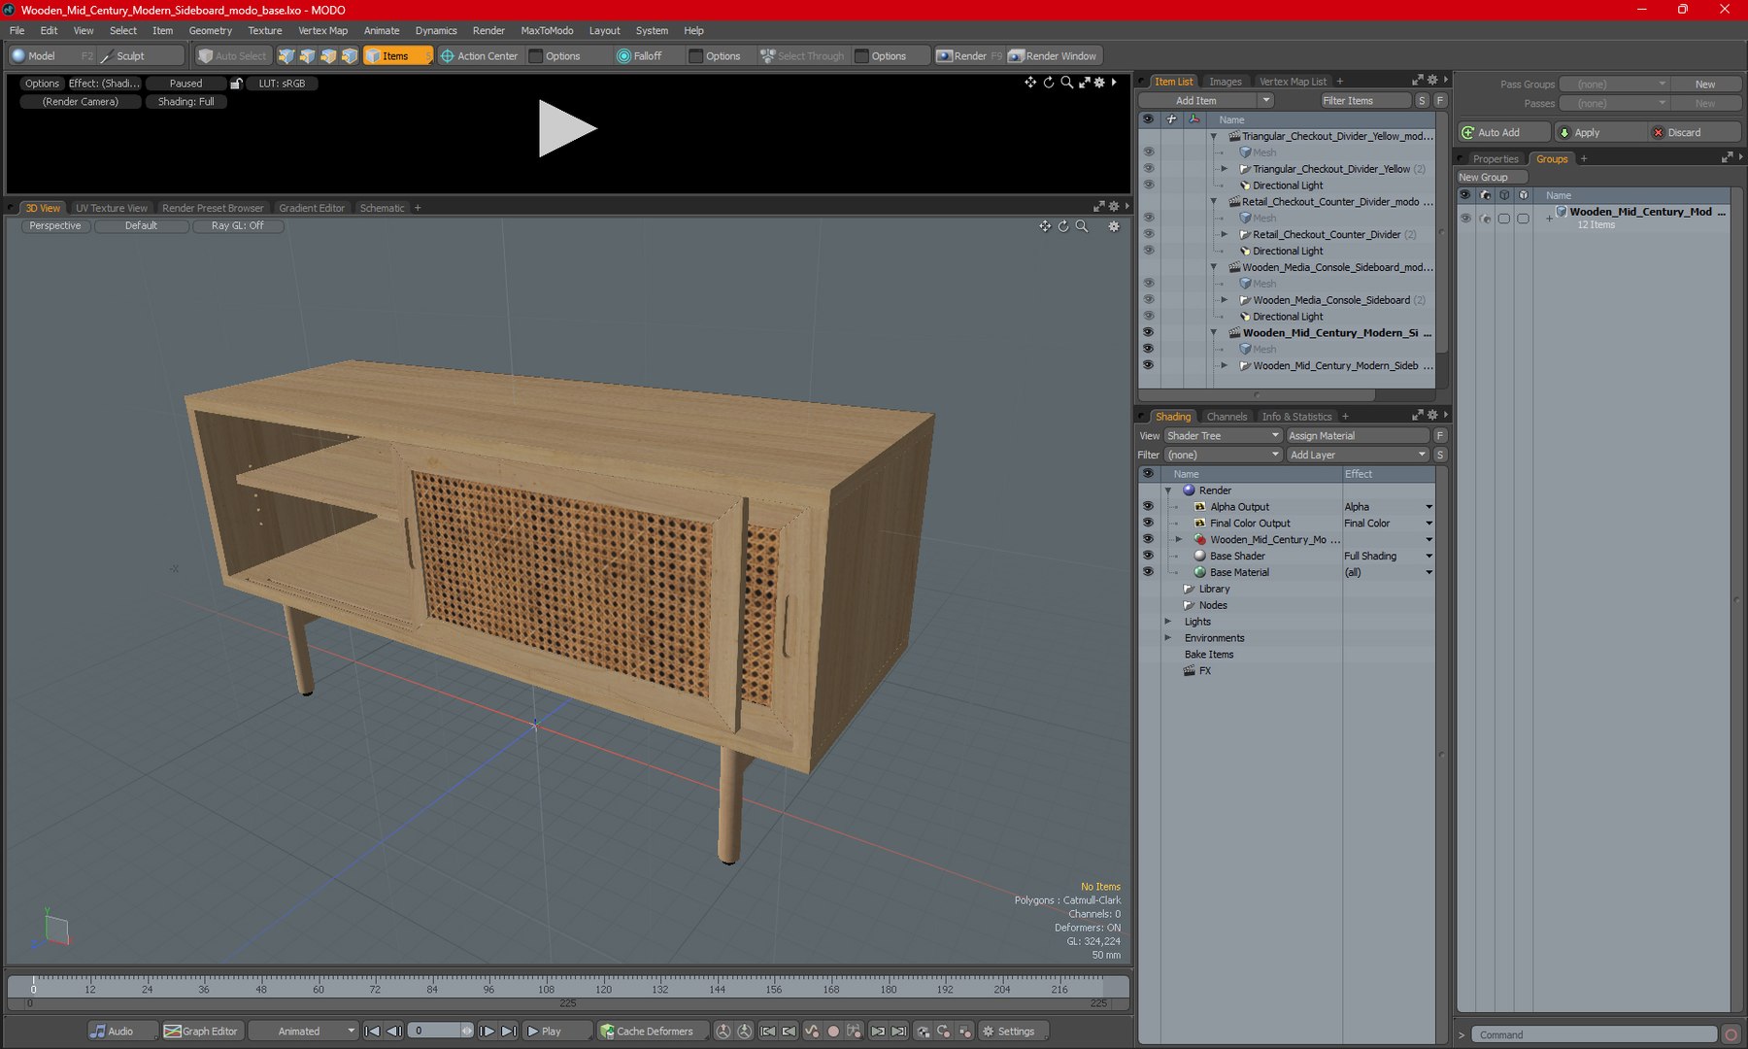1748x1049 pixels.
Task: Open the Render Window
Action: click(1053, 56)
